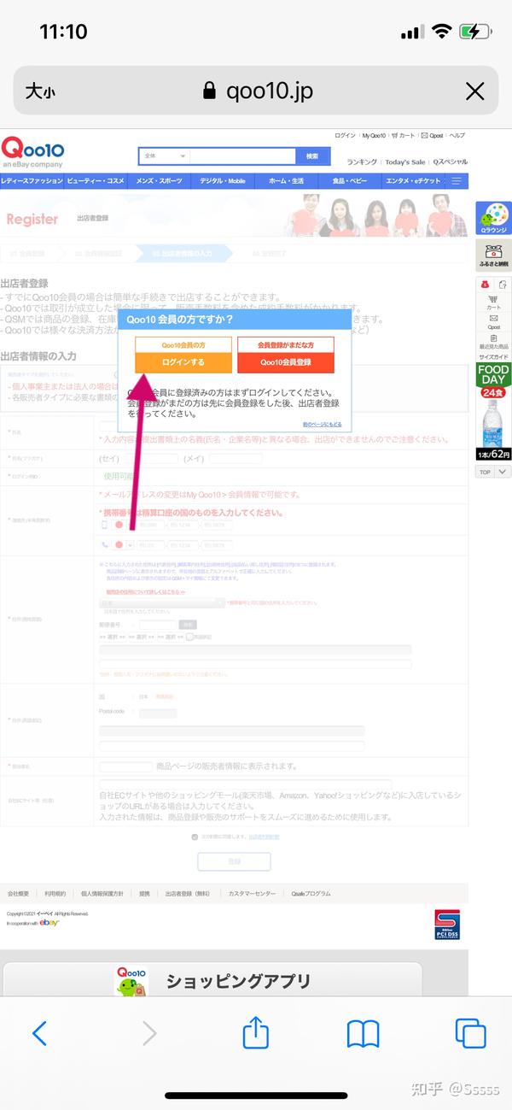Click the TOP scroll button
Viewport: 512px width, 1110px height.
pyautogui.click(x=485, y=472)
